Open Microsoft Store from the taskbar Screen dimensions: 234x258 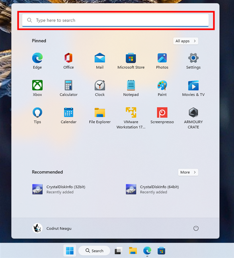161,251
